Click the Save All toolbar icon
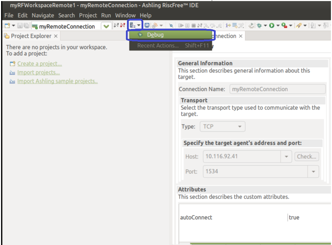The image size is (332, 245). click(x=27, y=26)
